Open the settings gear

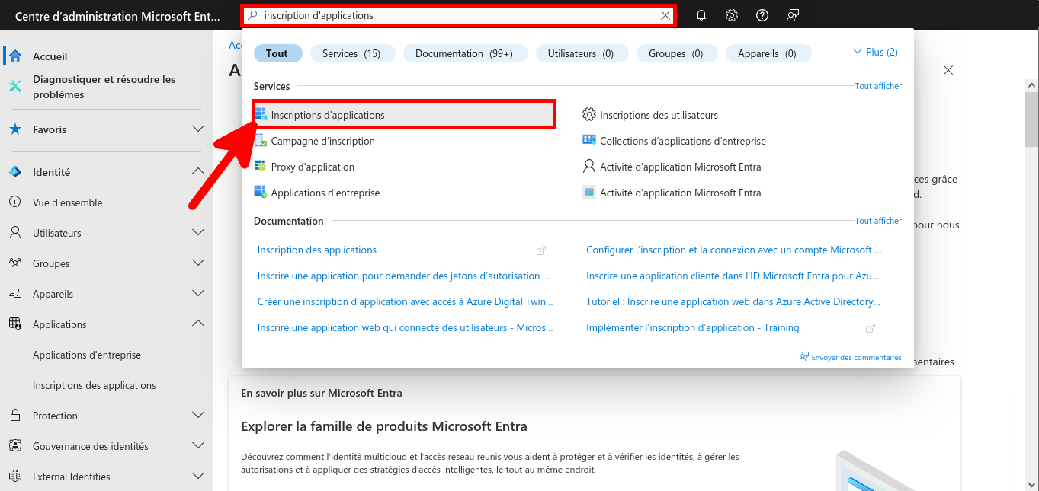click(731, 15)
